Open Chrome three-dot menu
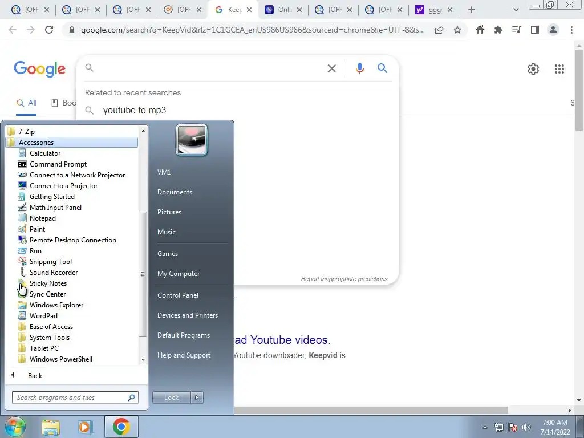 pos(571,30)
